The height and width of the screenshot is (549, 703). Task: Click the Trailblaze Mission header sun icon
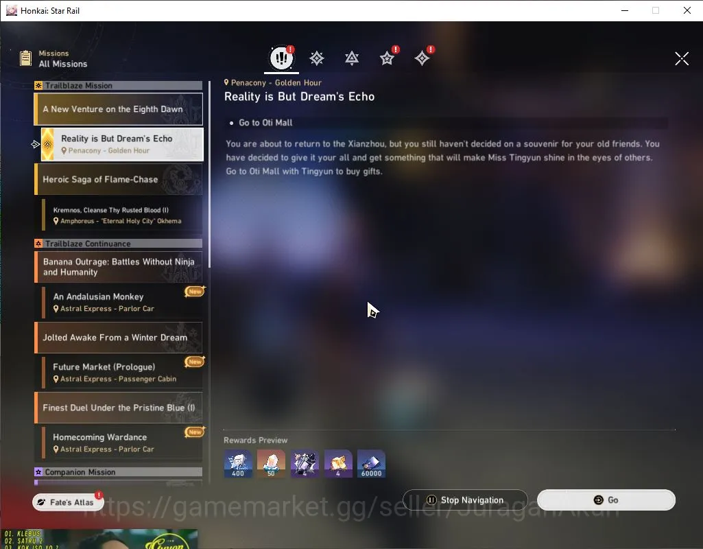coord(38,86)
